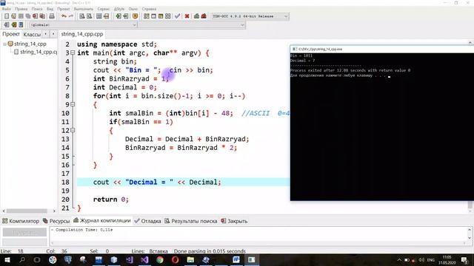Screen dimensions: 474x266
Task: Stop execution with the red X icon
Action: coord(187,16)
